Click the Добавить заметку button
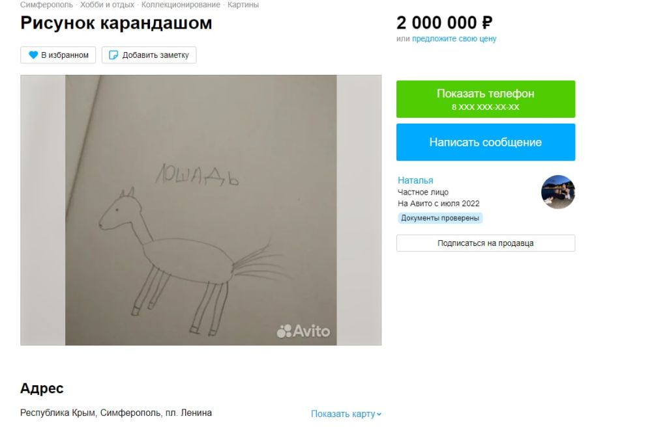This screenshot has height=434, width=652. (149, 55)
